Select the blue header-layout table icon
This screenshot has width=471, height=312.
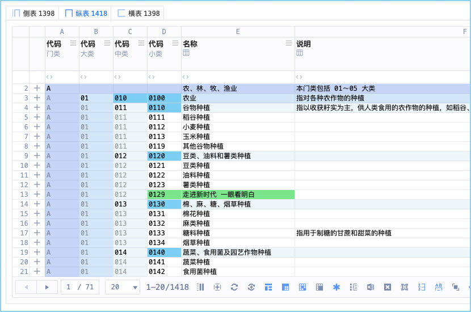[x=268, y=287]
